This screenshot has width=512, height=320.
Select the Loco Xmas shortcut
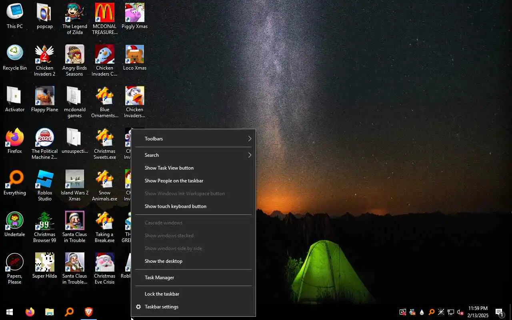pyautogui.click(x=135, y=58)
